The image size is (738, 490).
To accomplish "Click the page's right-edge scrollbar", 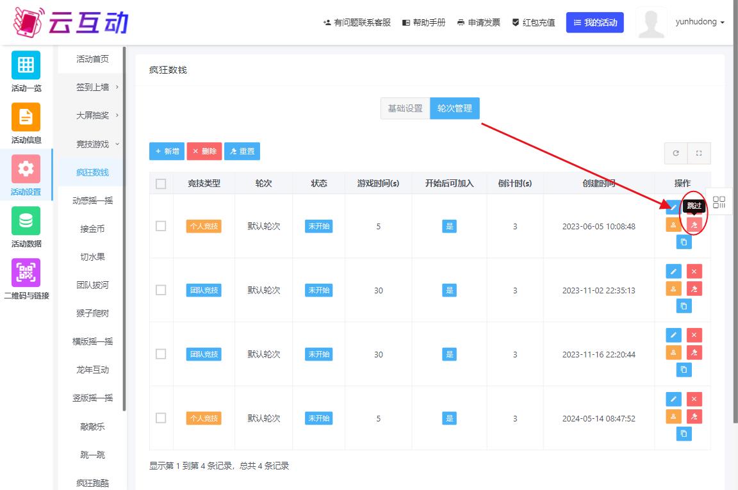I will pos(735,212).
